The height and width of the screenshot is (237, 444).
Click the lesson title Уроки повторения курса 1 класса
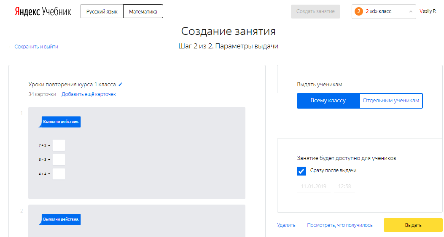[x=72, y=84]
